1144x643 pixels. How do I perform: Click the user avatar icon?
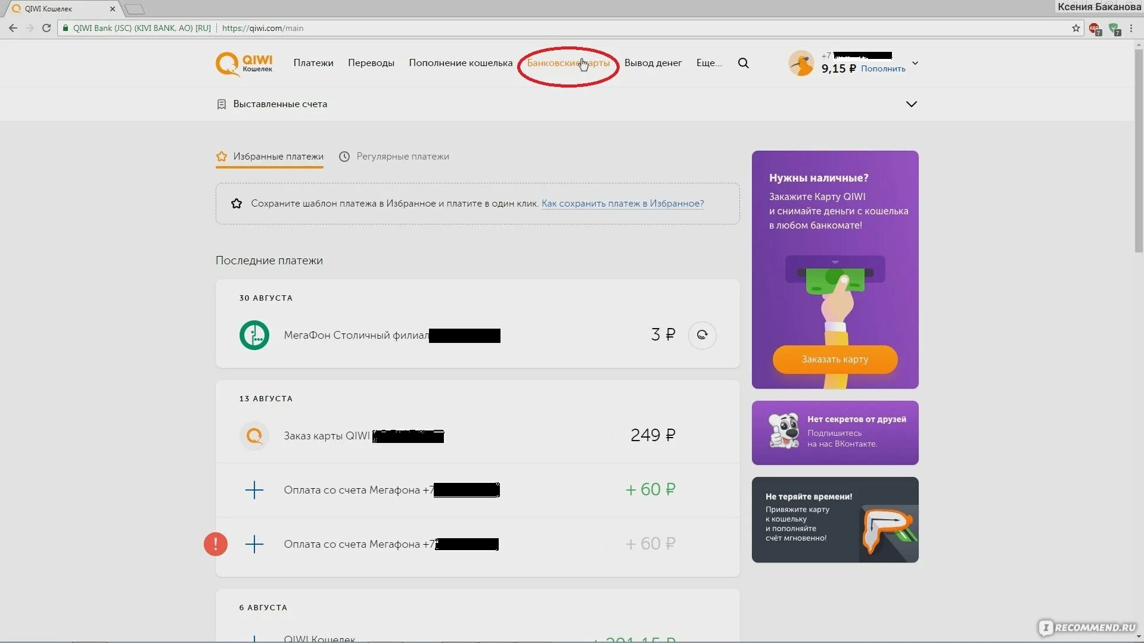pyautogui.click(x=801, y=63)
